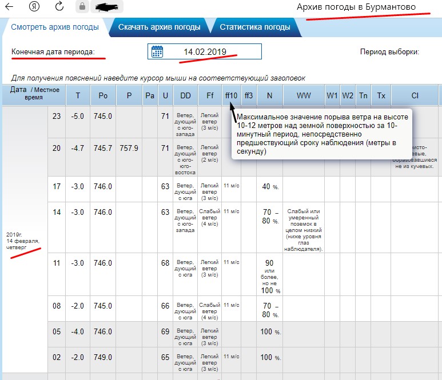Viewport: 442px width, 380px height.
Task: Click the '40 %' cloudiness cell
Action: pyautogui.click(x=270, y=186)
